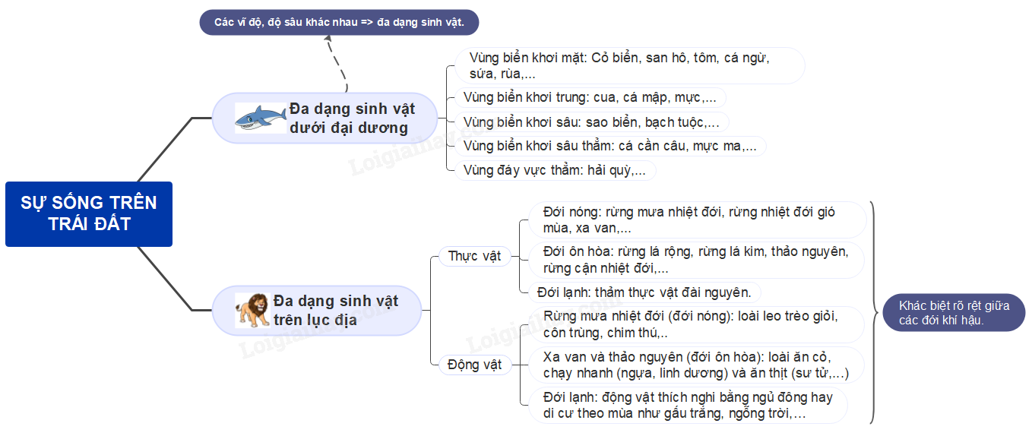Click Đới nóng: rừng mưa nhiệt đới node

point(695,220)
